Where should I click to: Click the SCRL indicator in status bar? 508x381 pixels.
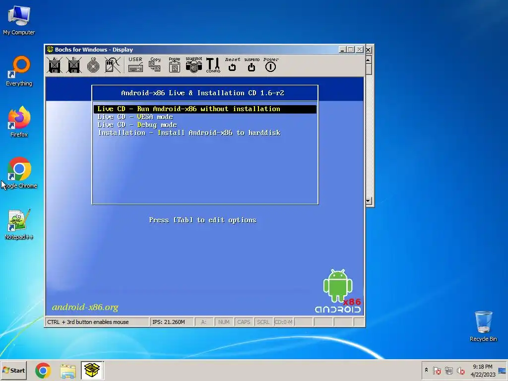263,322
